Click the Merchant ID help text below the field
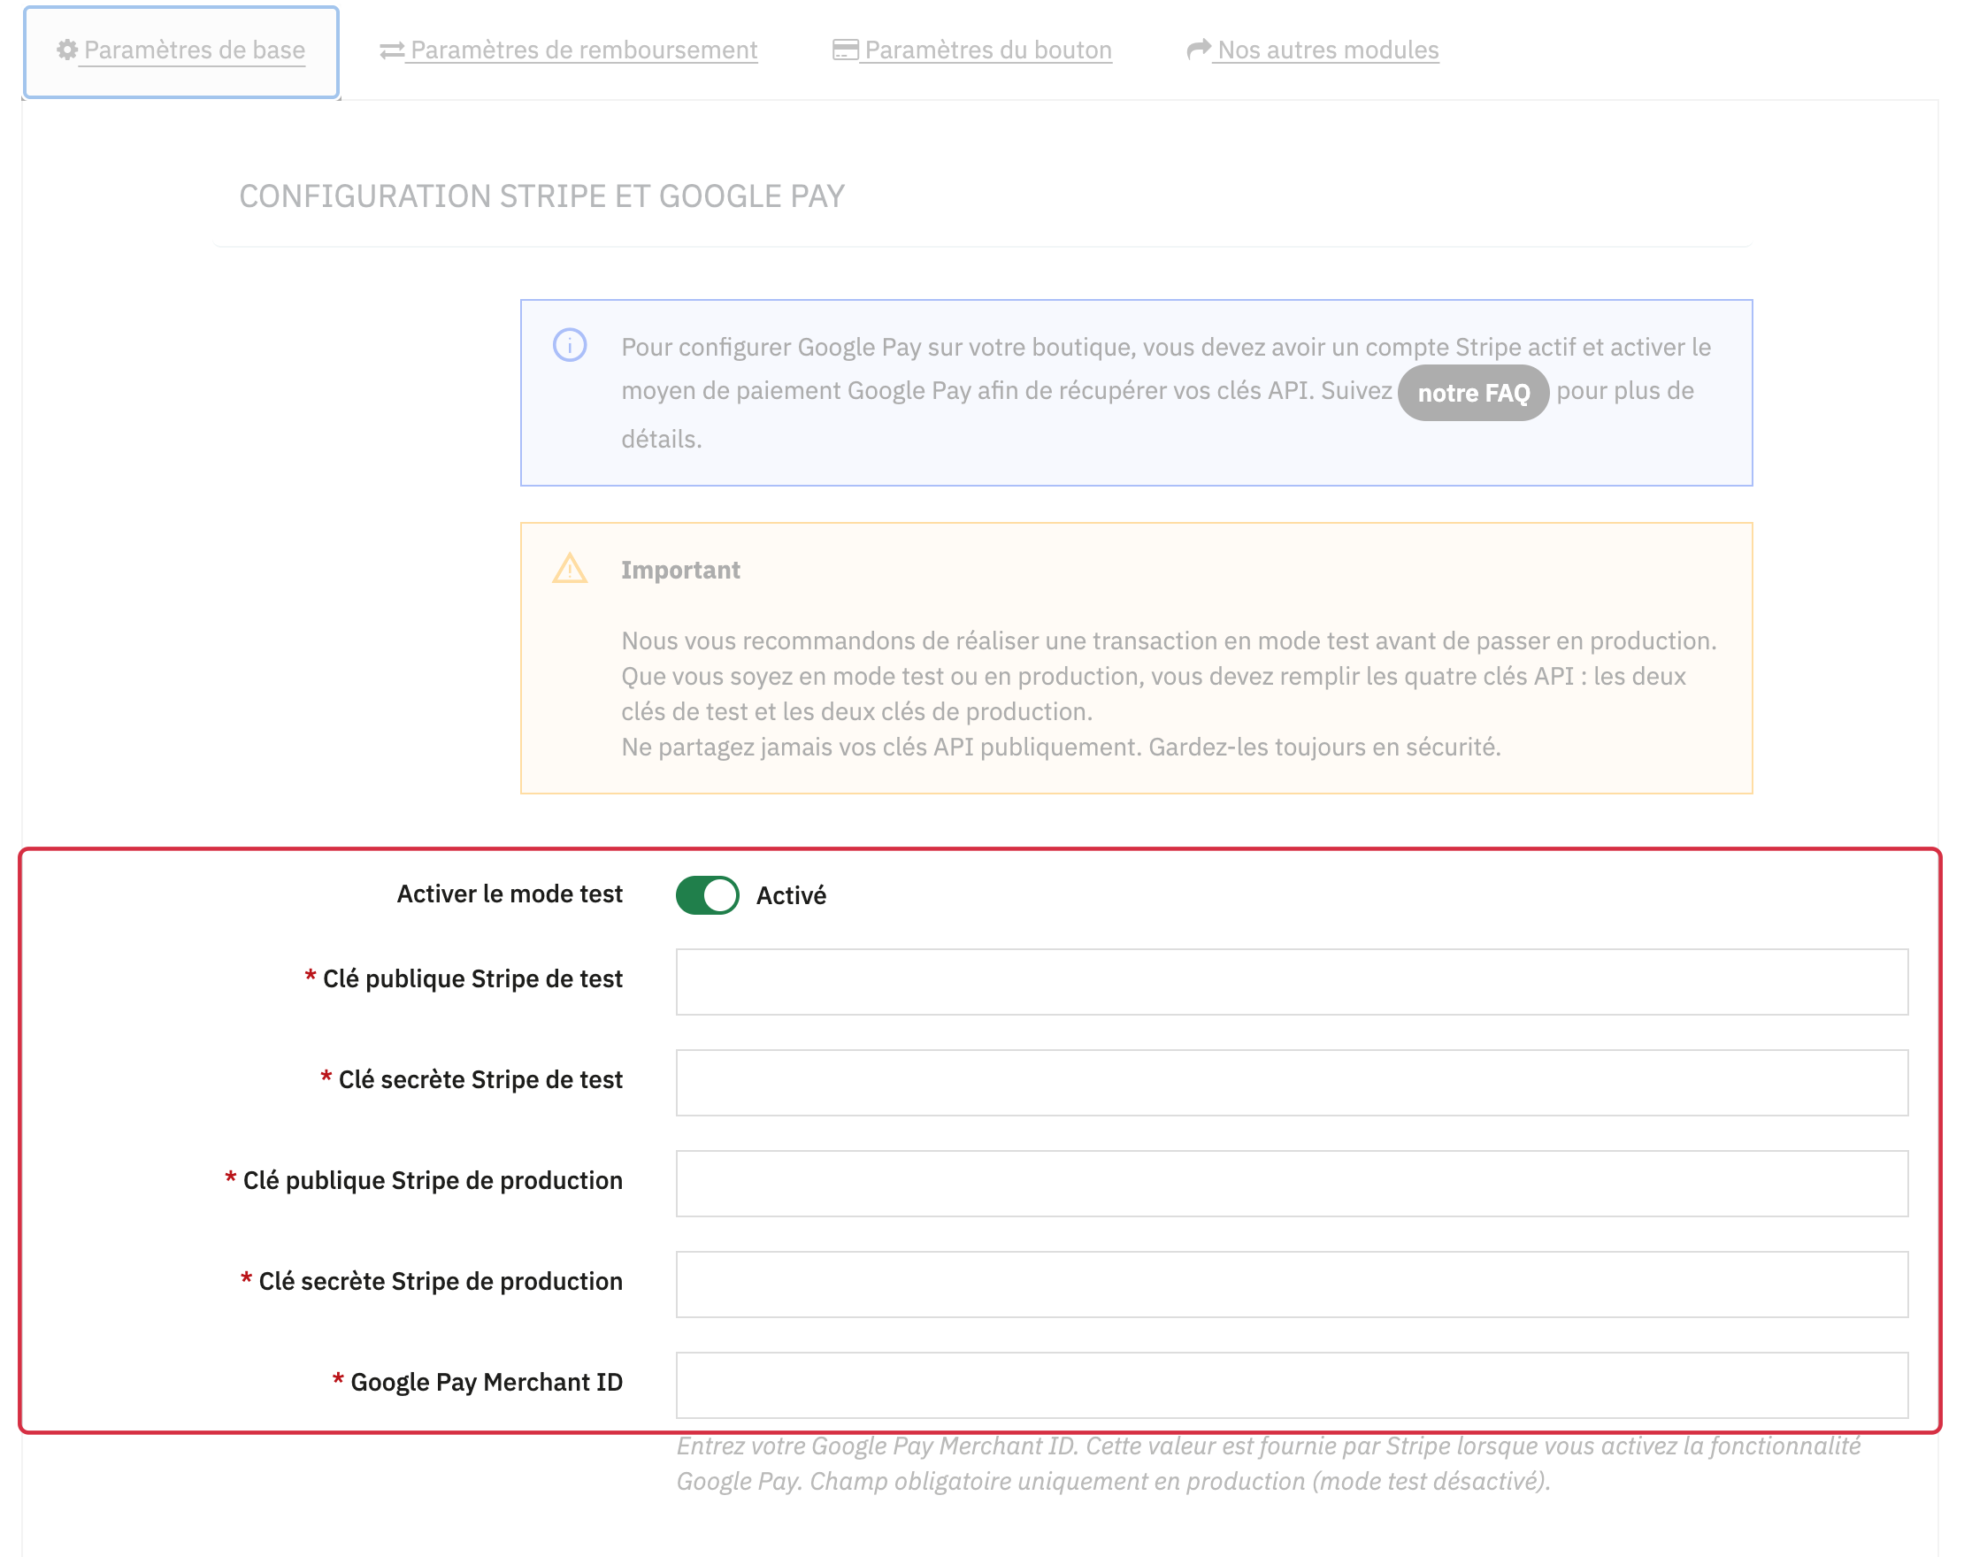 (x=1268, y=1463)
